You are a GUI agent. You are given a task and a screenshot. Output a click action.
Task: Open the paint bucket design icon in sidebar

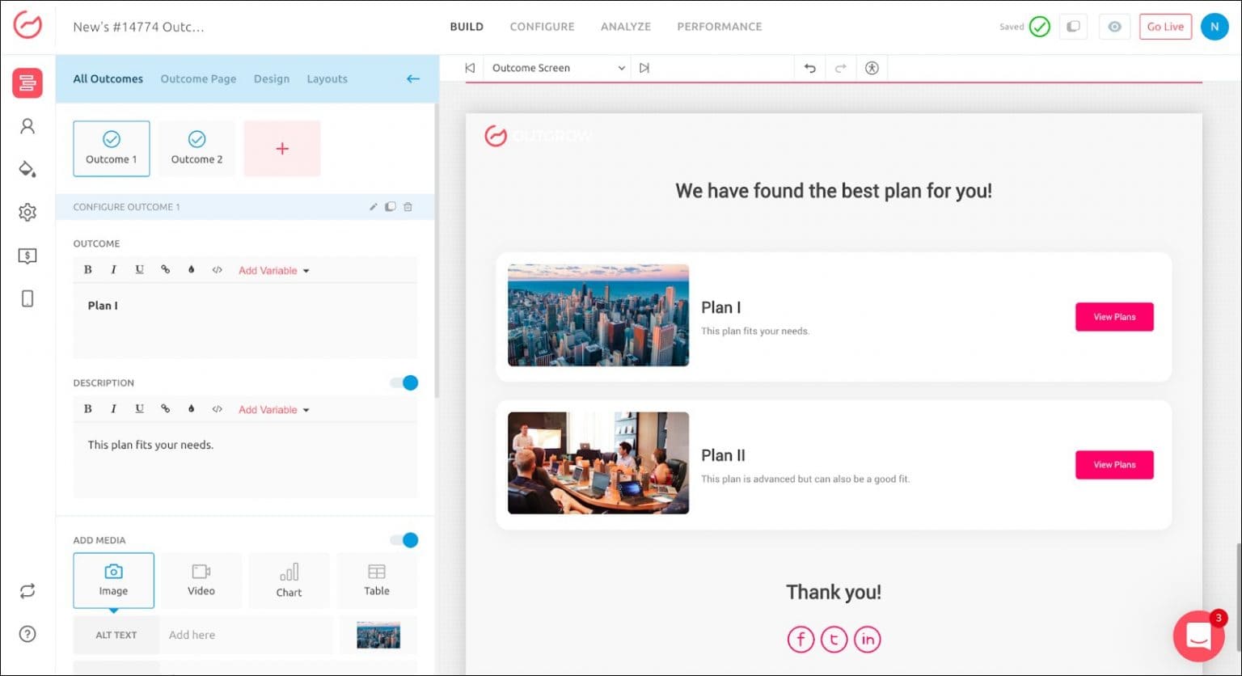coord(27,169)
